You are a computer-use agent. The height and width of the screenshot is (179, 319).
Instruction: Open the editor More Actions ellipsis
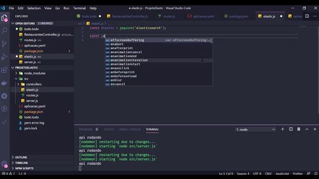(x=315, y=16)
